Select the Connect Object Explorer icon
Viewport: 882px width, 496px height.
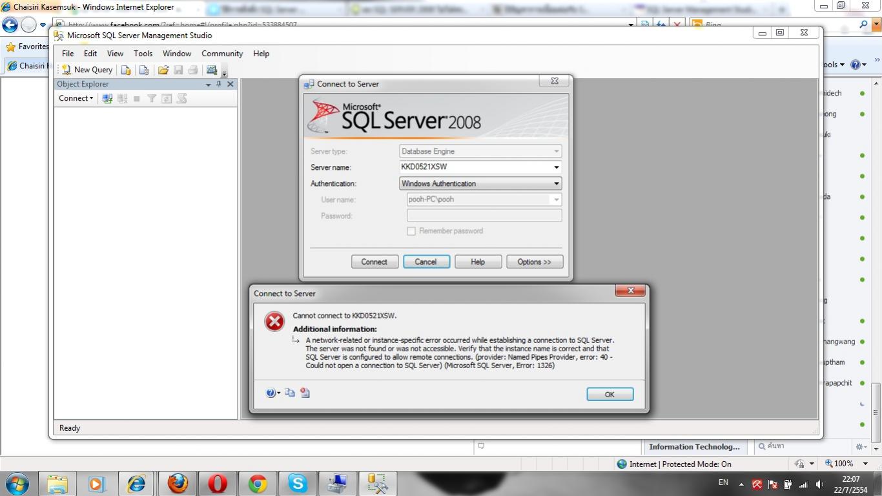(x=107, y=98)
